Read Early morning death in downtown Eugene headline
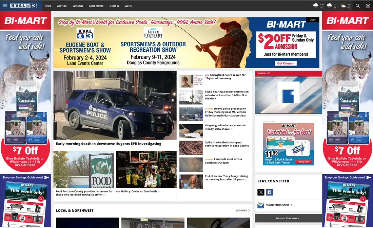This screenshot has width=373, height=228. [x=109, y=144]
